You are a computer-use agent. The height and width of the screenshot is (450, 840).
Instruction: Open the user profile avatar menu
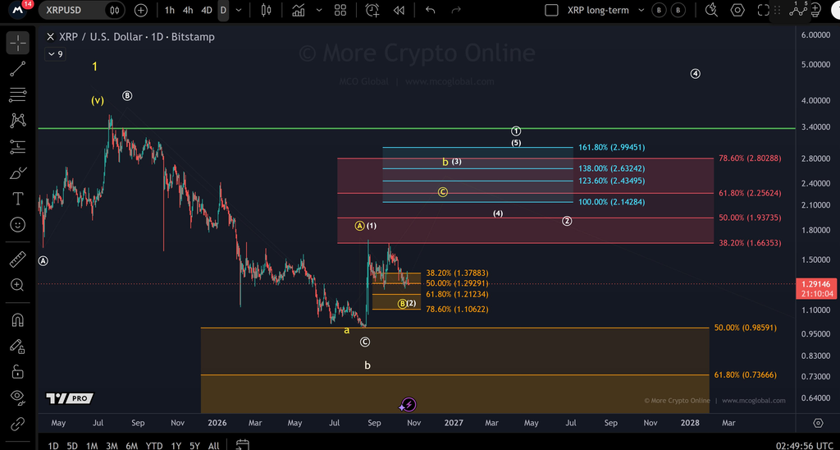18,10
